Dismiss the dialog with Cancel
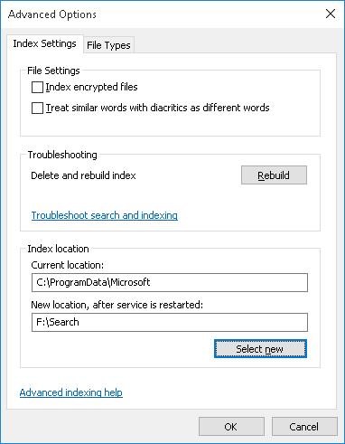 coord(304,427)
